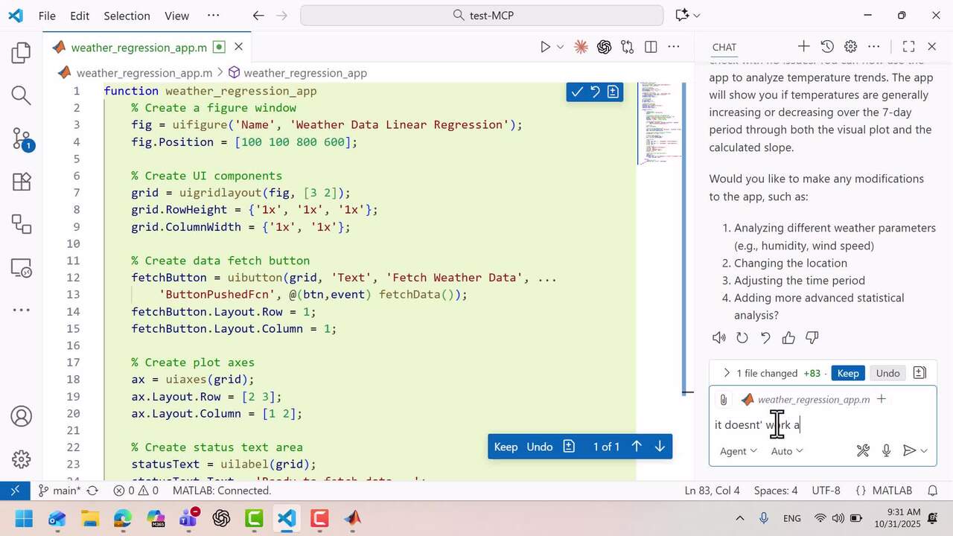Toggle split editor layout icon
Screen dimensions: 953x536
pos(651,47)
